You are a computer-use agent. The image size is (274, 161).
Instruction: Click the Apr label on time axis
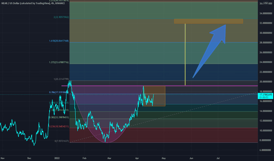[x=137, y=158]
